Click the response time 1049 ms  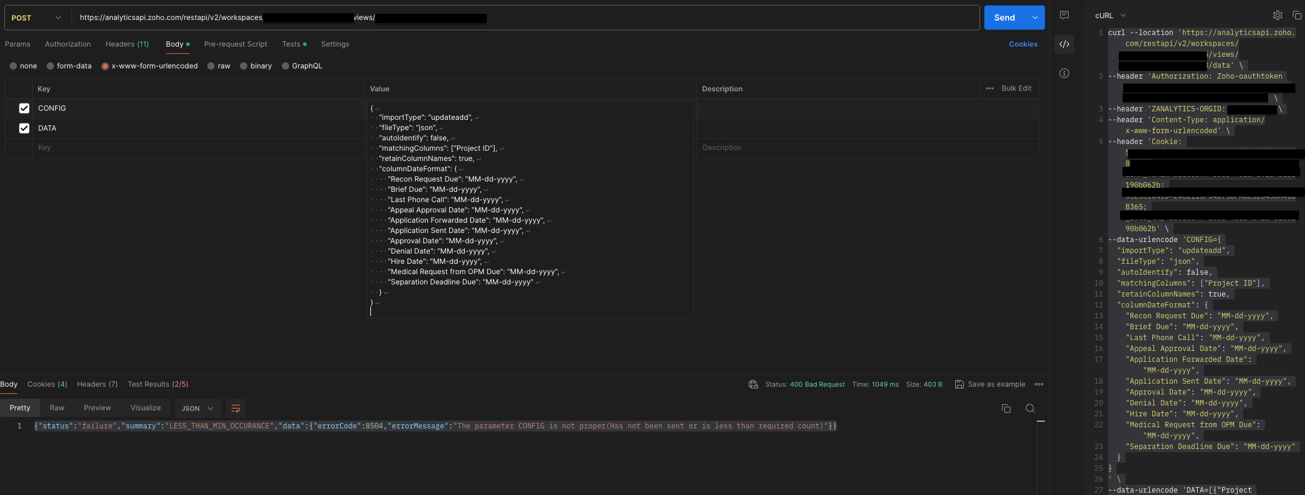[x=885, y=384]
